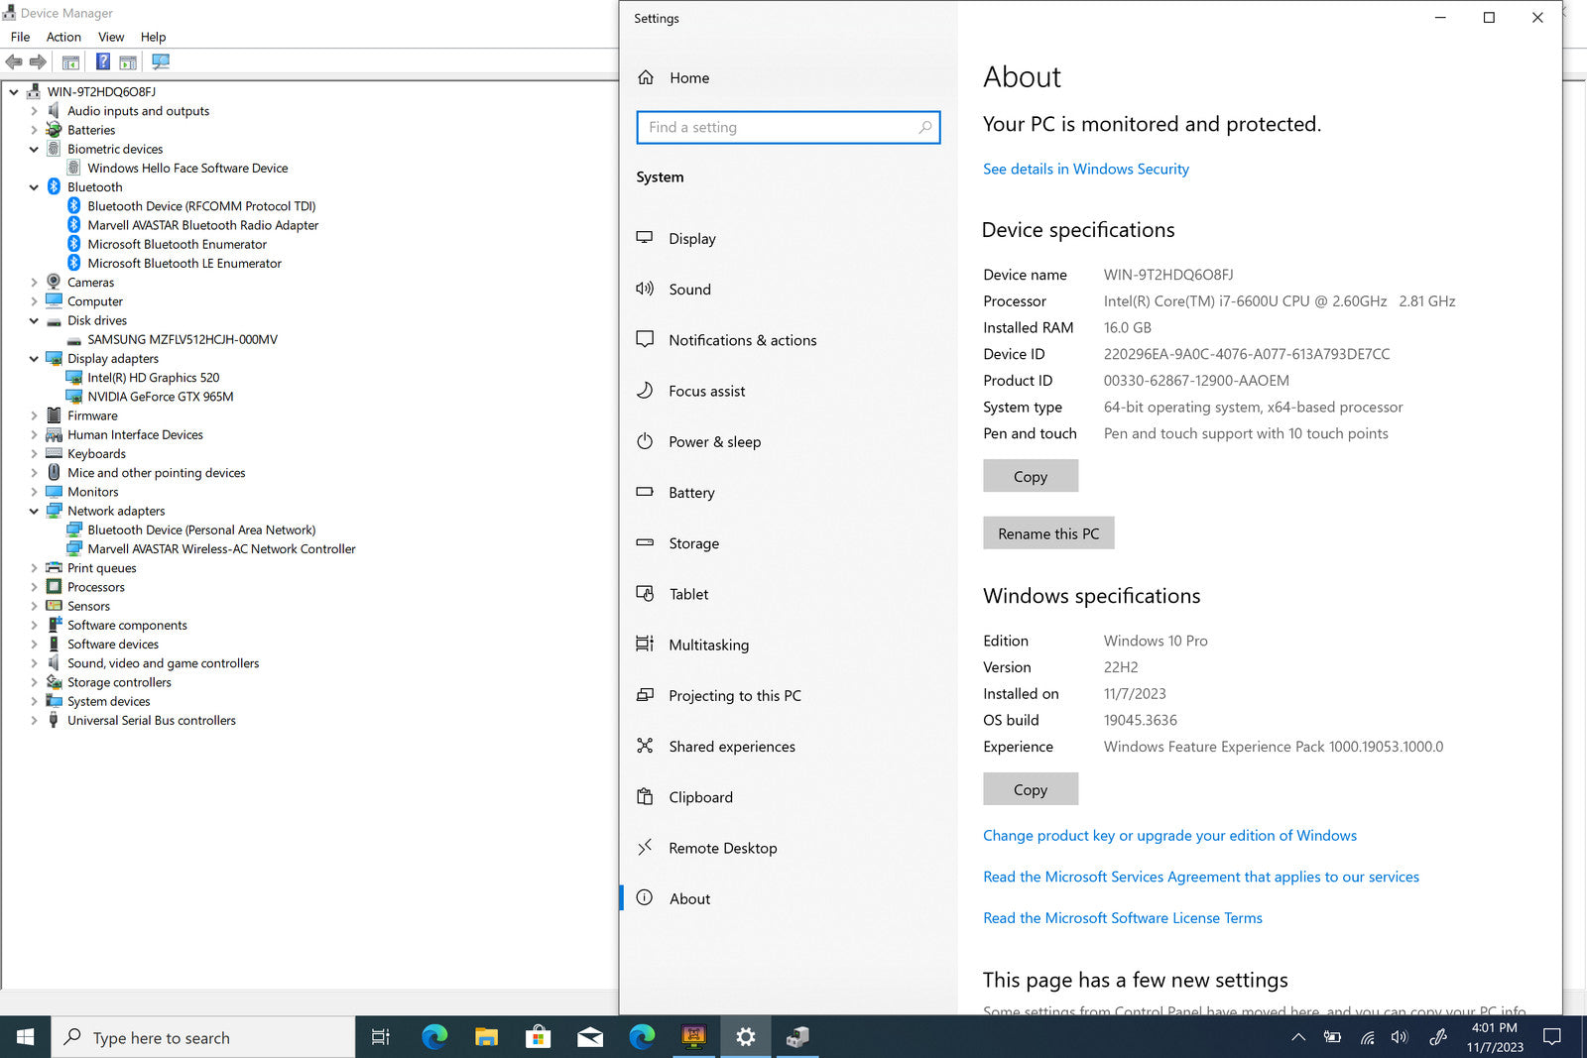
Task: Select Marvell AVASTAR Wireless-AC Network Controller
Action: (x=221, y=549)
